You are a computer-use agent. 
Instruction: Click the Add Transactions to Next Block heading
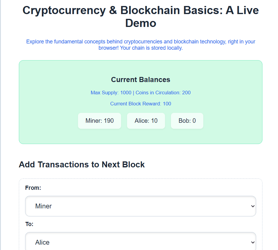[82, 164]
